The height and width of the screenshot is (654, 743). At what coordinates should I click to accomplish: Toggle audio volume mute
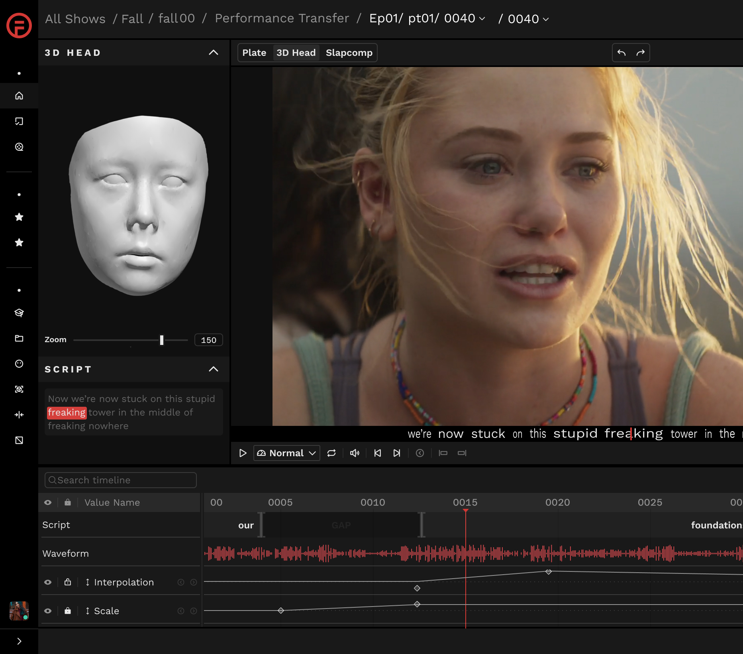tap(355, 453)
